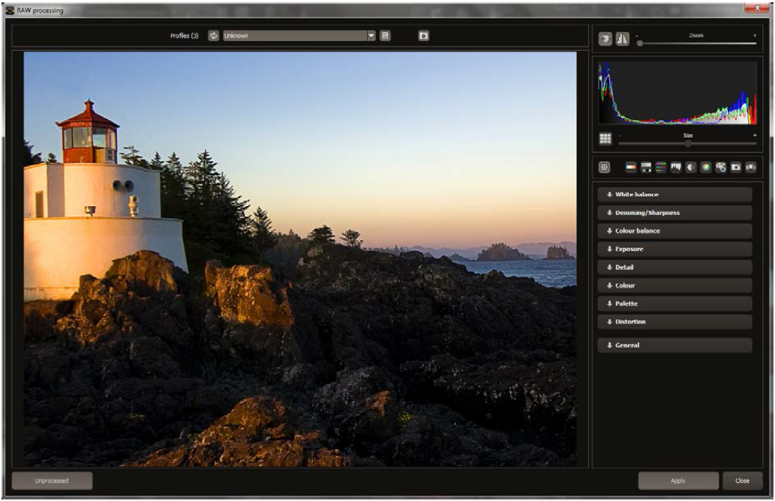Viewport: 775px width, 501px height.
Task: Click the Unprocessed button
Action: tap(52, 480)
